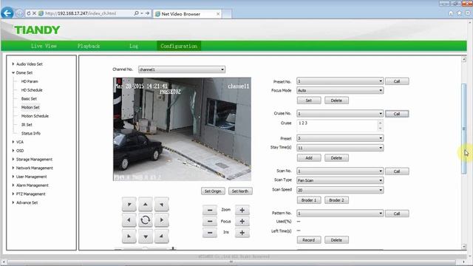Image resolution: width=473 pixels, height=266 pixels.
Task: Select Motion Set under Dome Set
Action: (30, 107)
